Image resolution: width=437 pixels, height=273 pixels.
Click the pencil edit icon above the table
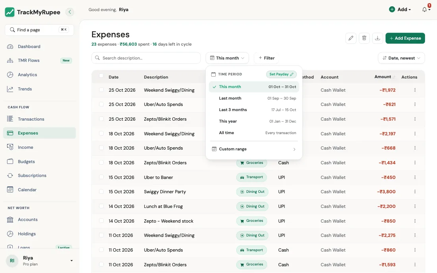click(x=351, y=38)
